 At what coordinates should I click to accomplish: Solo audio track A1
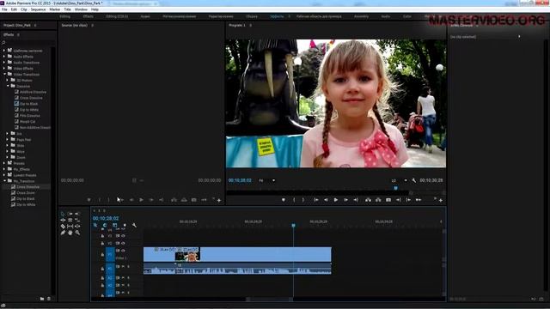click(128, 267)
